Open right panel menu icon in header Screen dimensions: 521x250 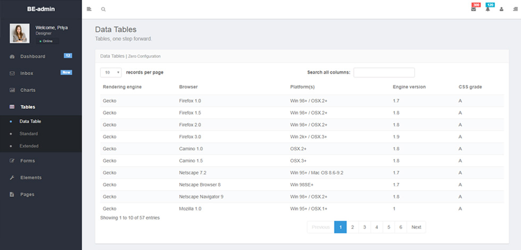[x=515, y=9]
